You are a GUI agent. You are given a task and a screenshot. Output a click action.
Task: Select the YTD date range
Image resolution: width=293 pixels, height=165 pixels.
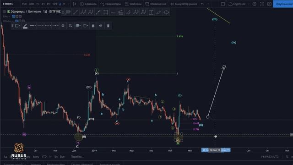coord(44,157)
